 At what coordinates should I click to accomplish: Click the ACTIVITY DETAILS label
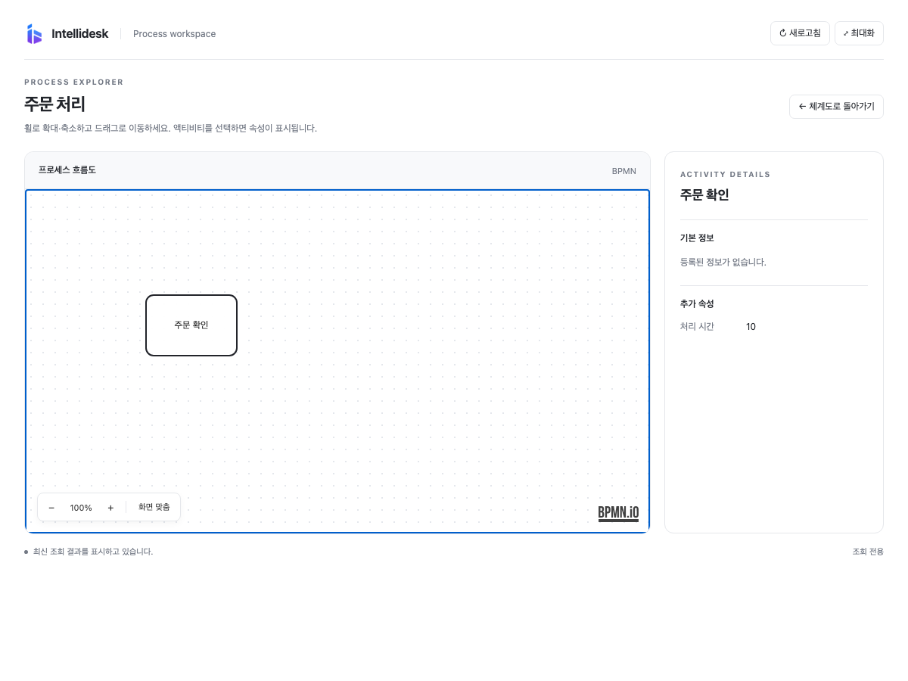coord(726,175)
